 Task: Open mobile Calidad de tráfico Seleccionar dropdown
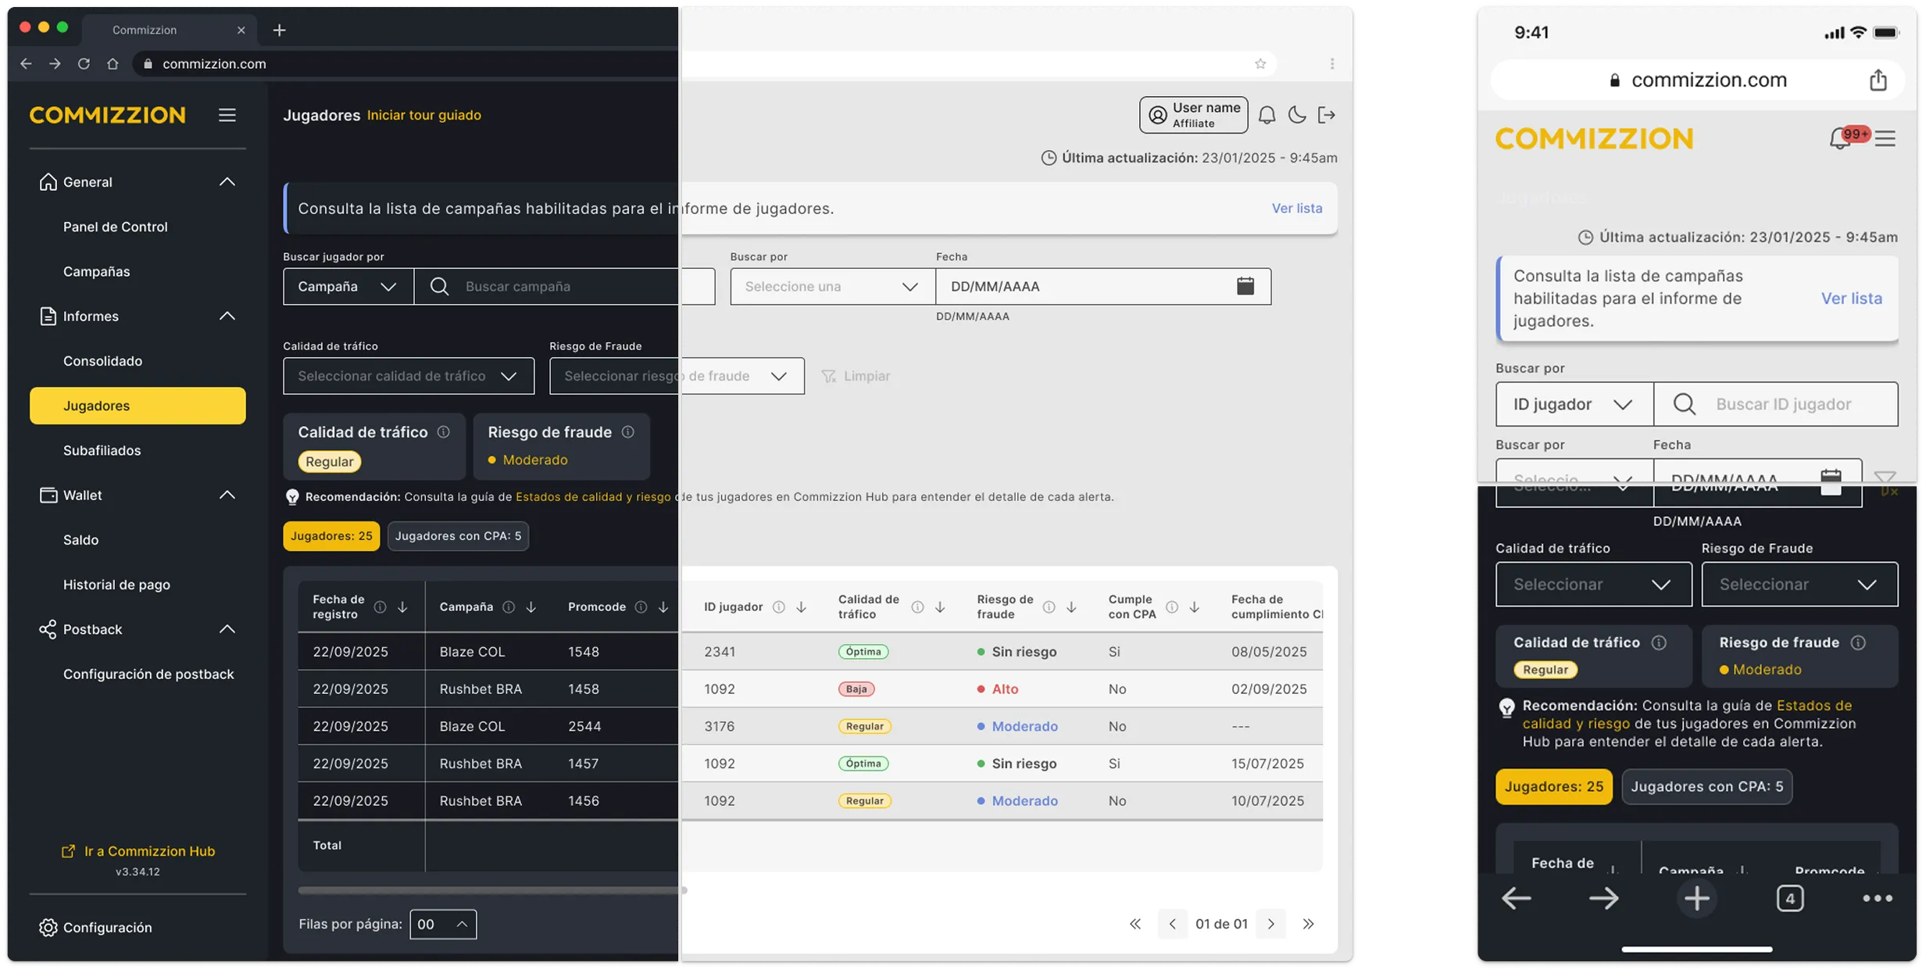1593,585
